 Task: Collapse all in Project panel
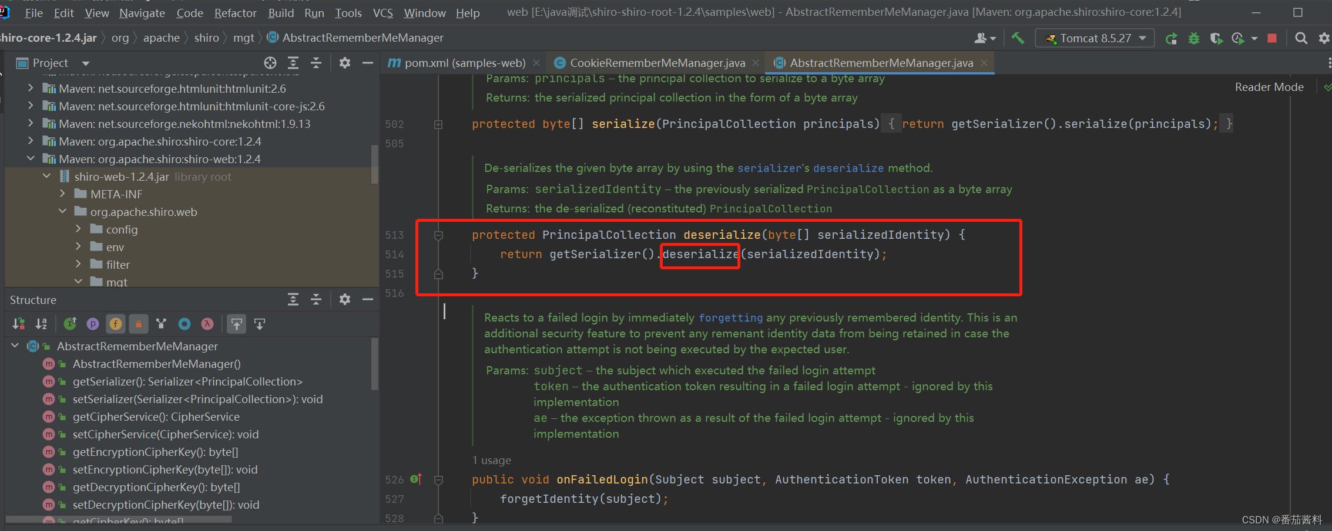(x=316, y=63)
